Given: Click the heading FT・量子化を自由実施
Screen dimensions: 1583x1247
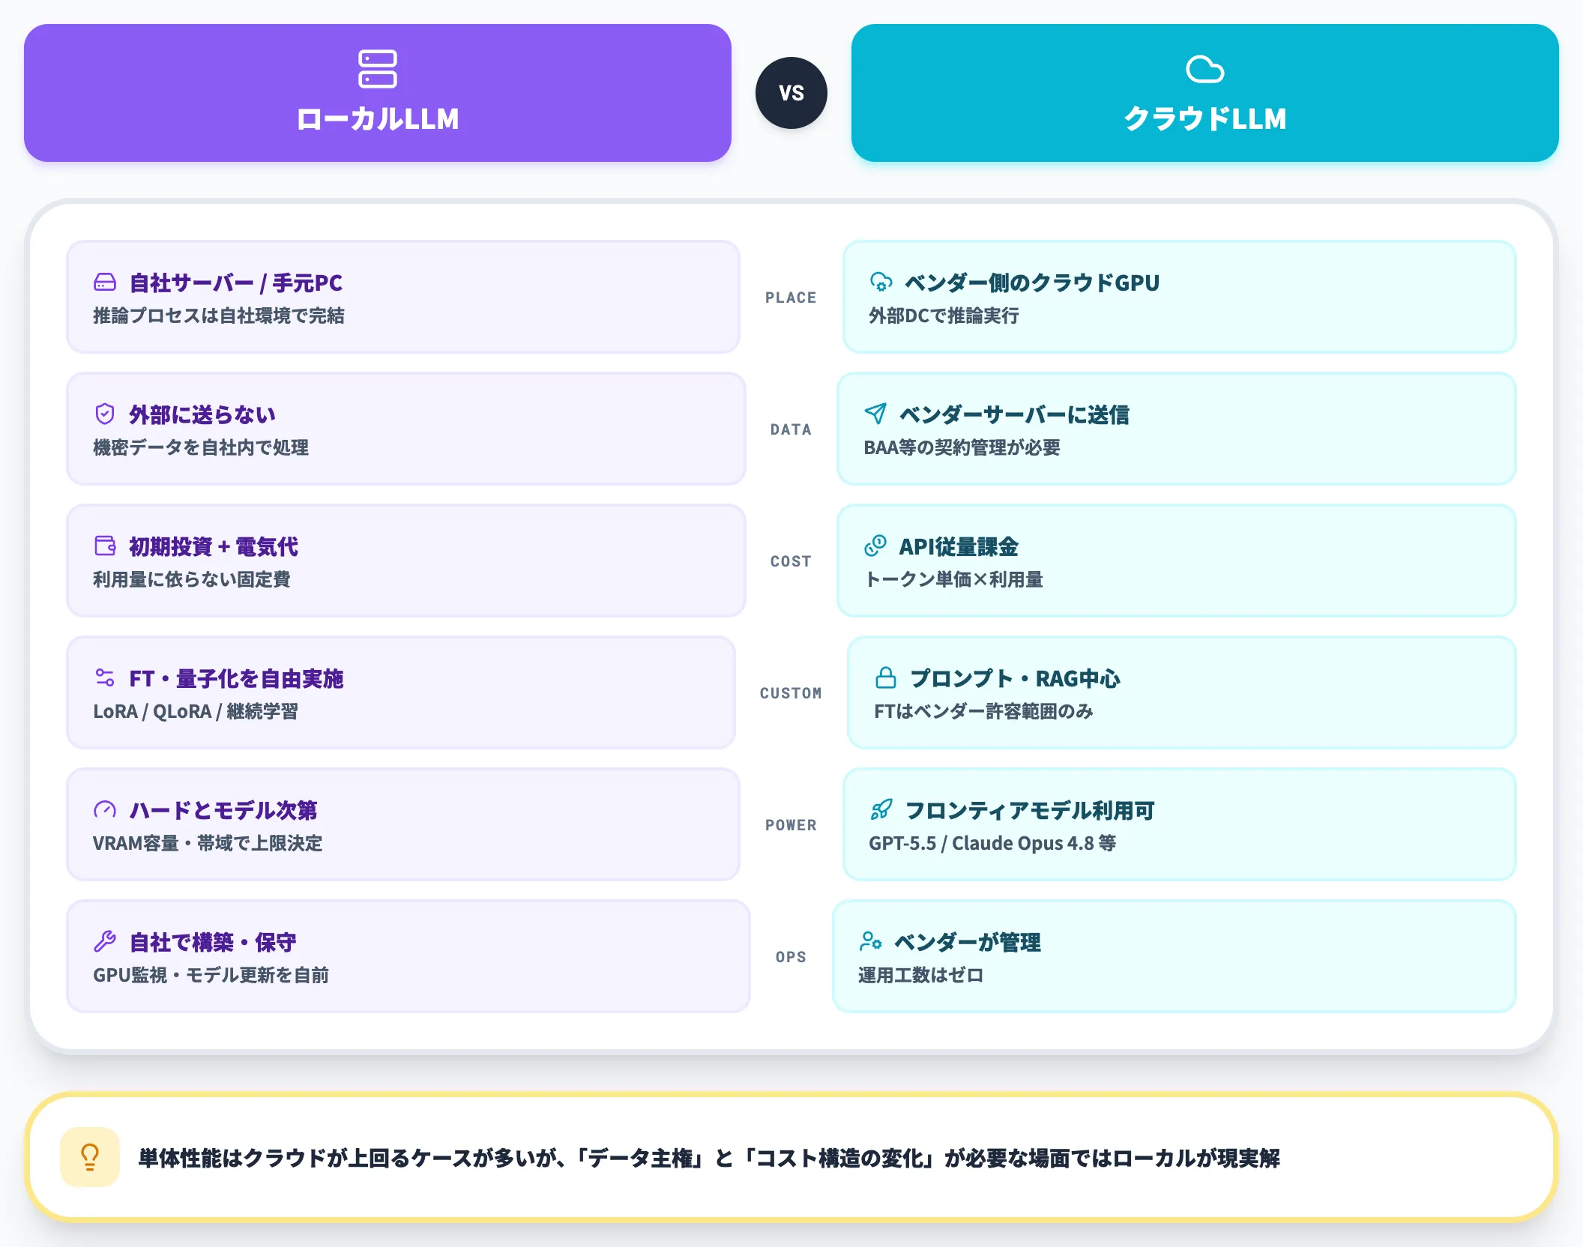Looking at the screenshot, I should 236,679.
